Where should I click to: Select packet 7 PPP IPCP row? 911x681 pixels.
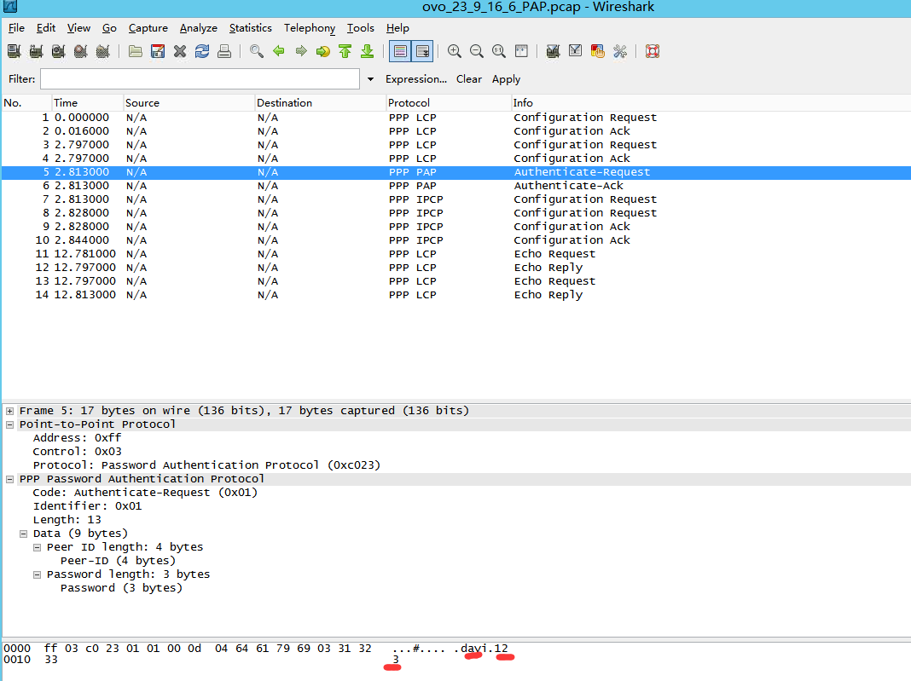point(456,199)
